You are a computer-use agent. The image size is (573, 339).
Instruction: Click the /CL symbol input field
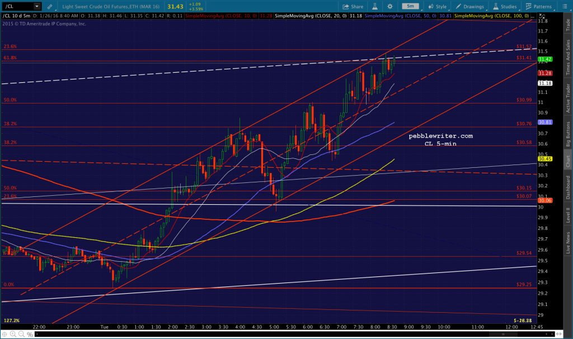[x=18, y=6]
